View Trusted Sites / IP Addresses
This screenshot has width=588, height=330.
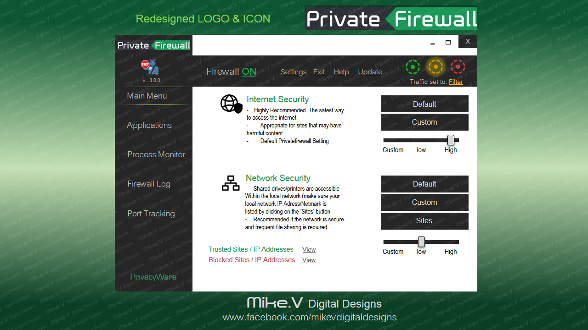click(309, 250)
